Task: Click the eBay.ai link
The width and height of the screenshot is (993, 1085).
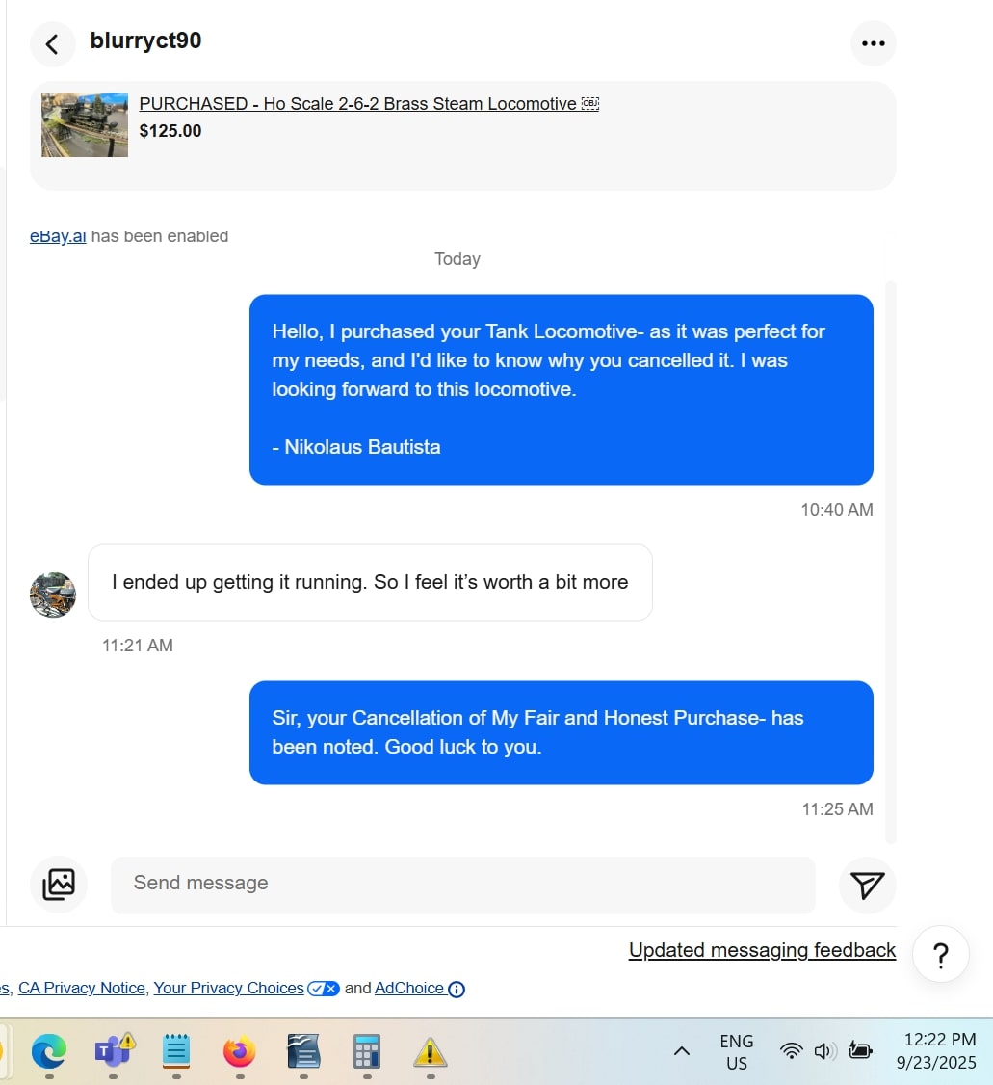Action: coord(58,236)
